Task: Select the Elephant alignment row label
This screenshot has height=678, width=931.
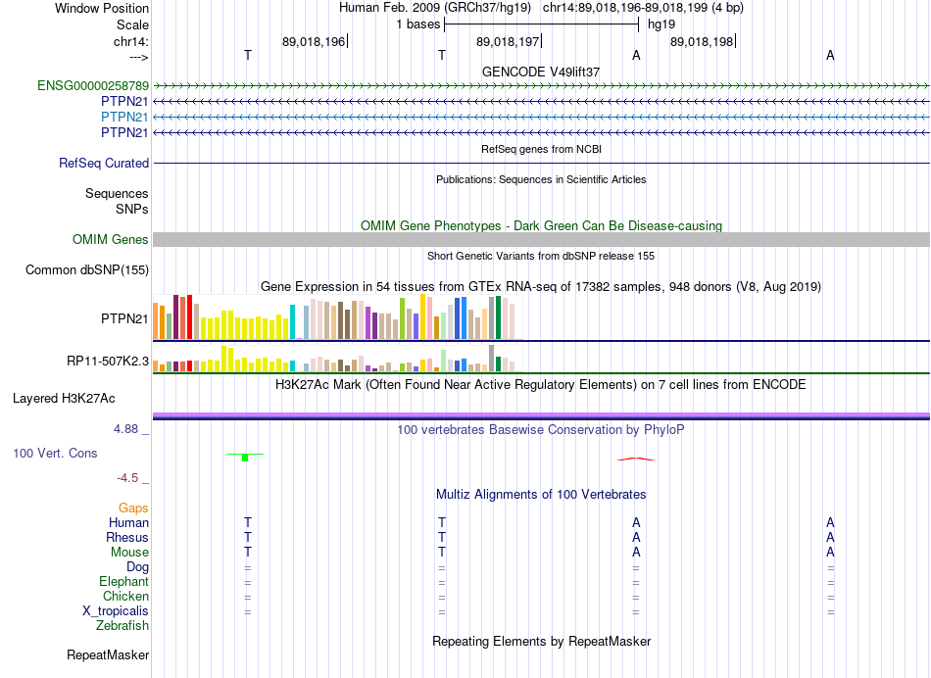Action: point(123,581)
